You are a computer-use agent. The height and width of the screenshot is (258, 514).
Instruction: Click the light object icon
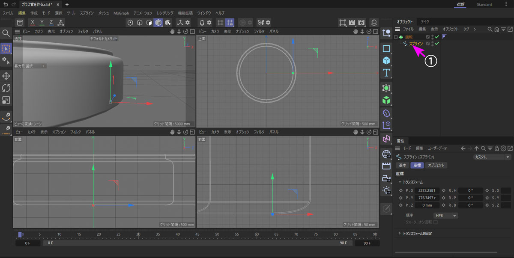pyautogui.click(x=386, y=190)
